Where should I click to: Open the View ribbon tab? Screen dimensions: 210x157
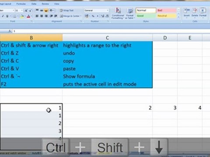pyautogui.click(x=56, y=4)
